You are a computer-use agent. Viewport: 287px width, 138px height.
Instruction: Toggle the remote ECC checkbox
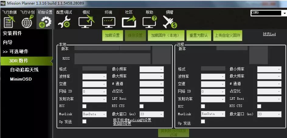(203, 106)
